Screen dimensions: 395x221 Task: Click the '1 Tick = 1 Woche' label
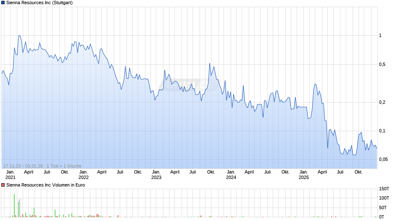pos(64,166)
